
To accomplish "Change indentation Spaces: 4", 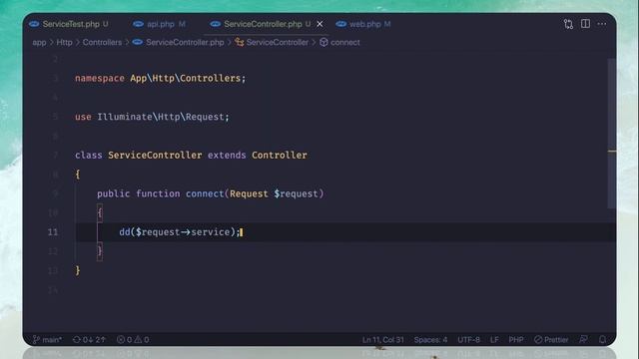I will [x=430, y=339].
